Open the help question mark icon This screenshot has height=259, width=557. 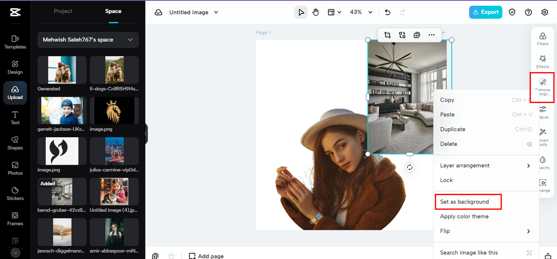point(528,12)
